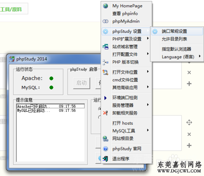
Task: Click the phpMyAdmin link-rings icon
Action: click(x=105, y=21)
